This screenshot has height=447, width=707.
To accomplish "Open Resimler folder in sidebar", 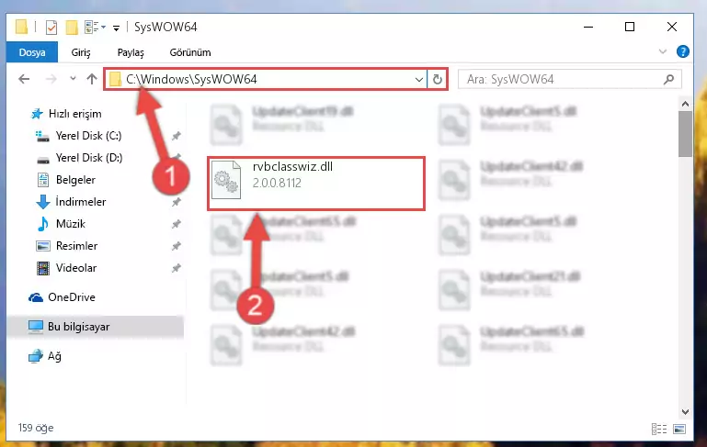I will point(76,246).
